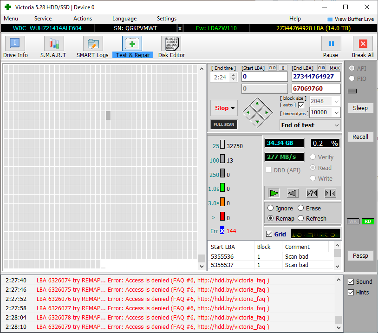Select the Verify radio option
Image resolution: width=378 pixels, height=333 pixels.
click(x=313, y=157)
